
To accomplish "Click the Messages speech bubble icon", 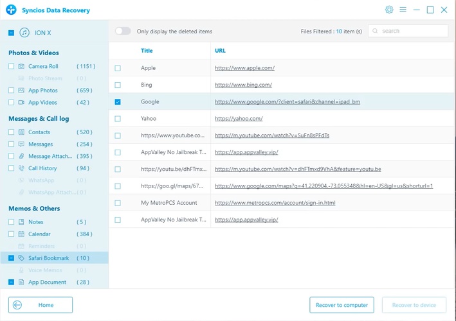I will [x=21, y=144].
